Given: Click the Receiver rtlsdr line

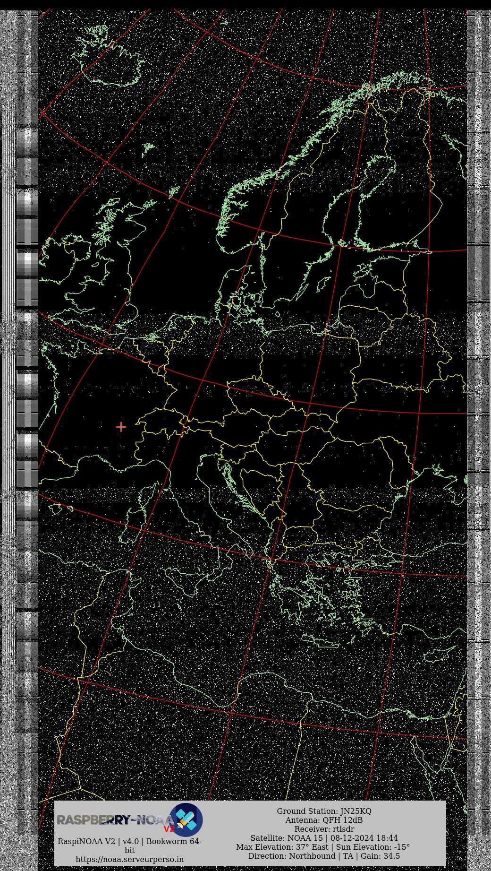Looking at the screenshot, I should 324,829.
